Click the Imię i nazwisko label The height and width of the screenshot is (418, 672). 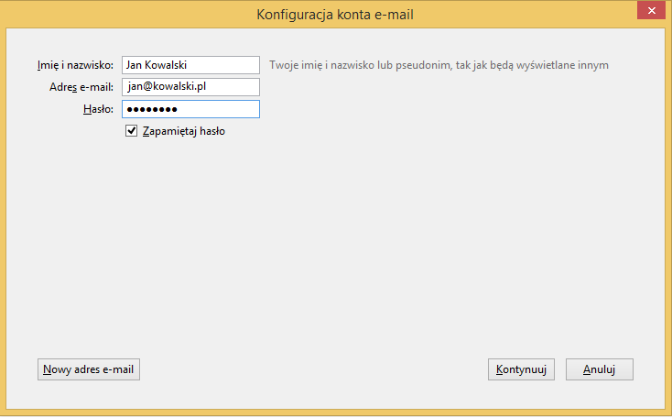point(75,65)
